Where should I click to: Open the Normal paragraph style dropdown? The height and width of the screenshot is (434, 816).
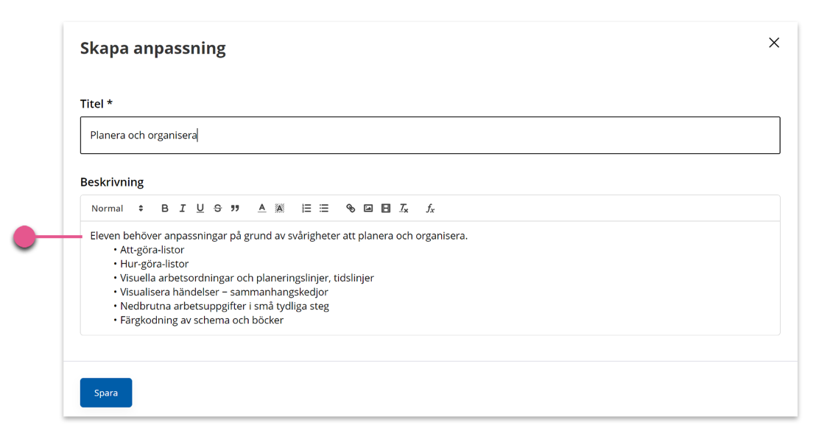click(117, 208)
